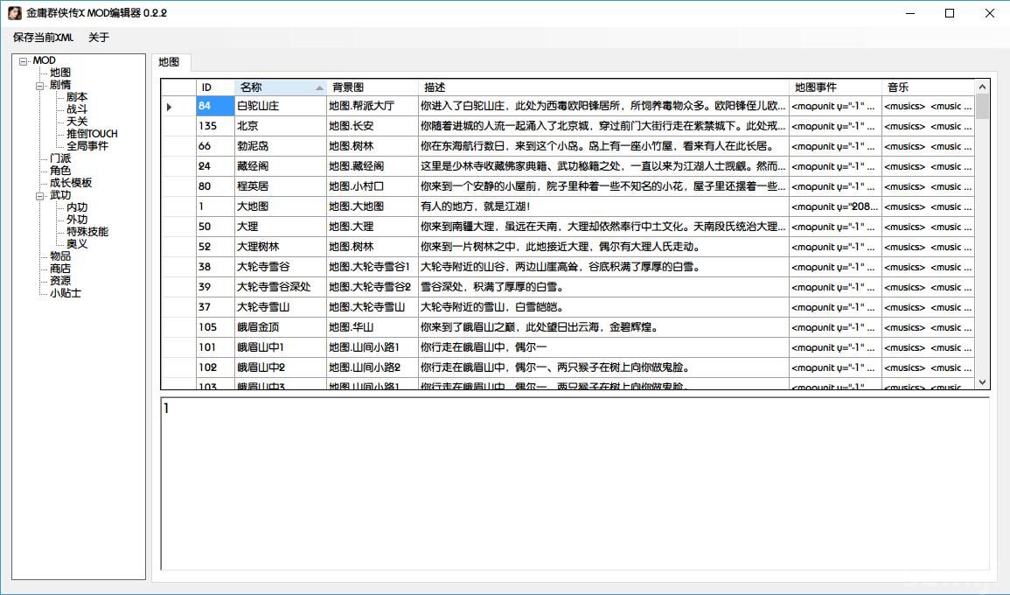The width and height of the screenshot is (1010, 595).
Task: Select the 北京 name cell
Action: 280,126
